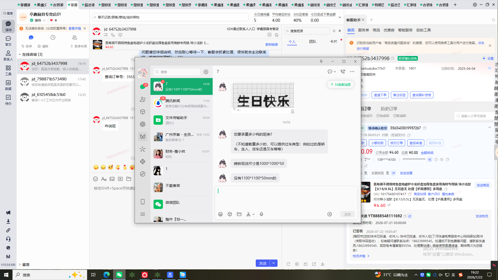
Task: Open history clock tab above conversation list
Action: 53,38
